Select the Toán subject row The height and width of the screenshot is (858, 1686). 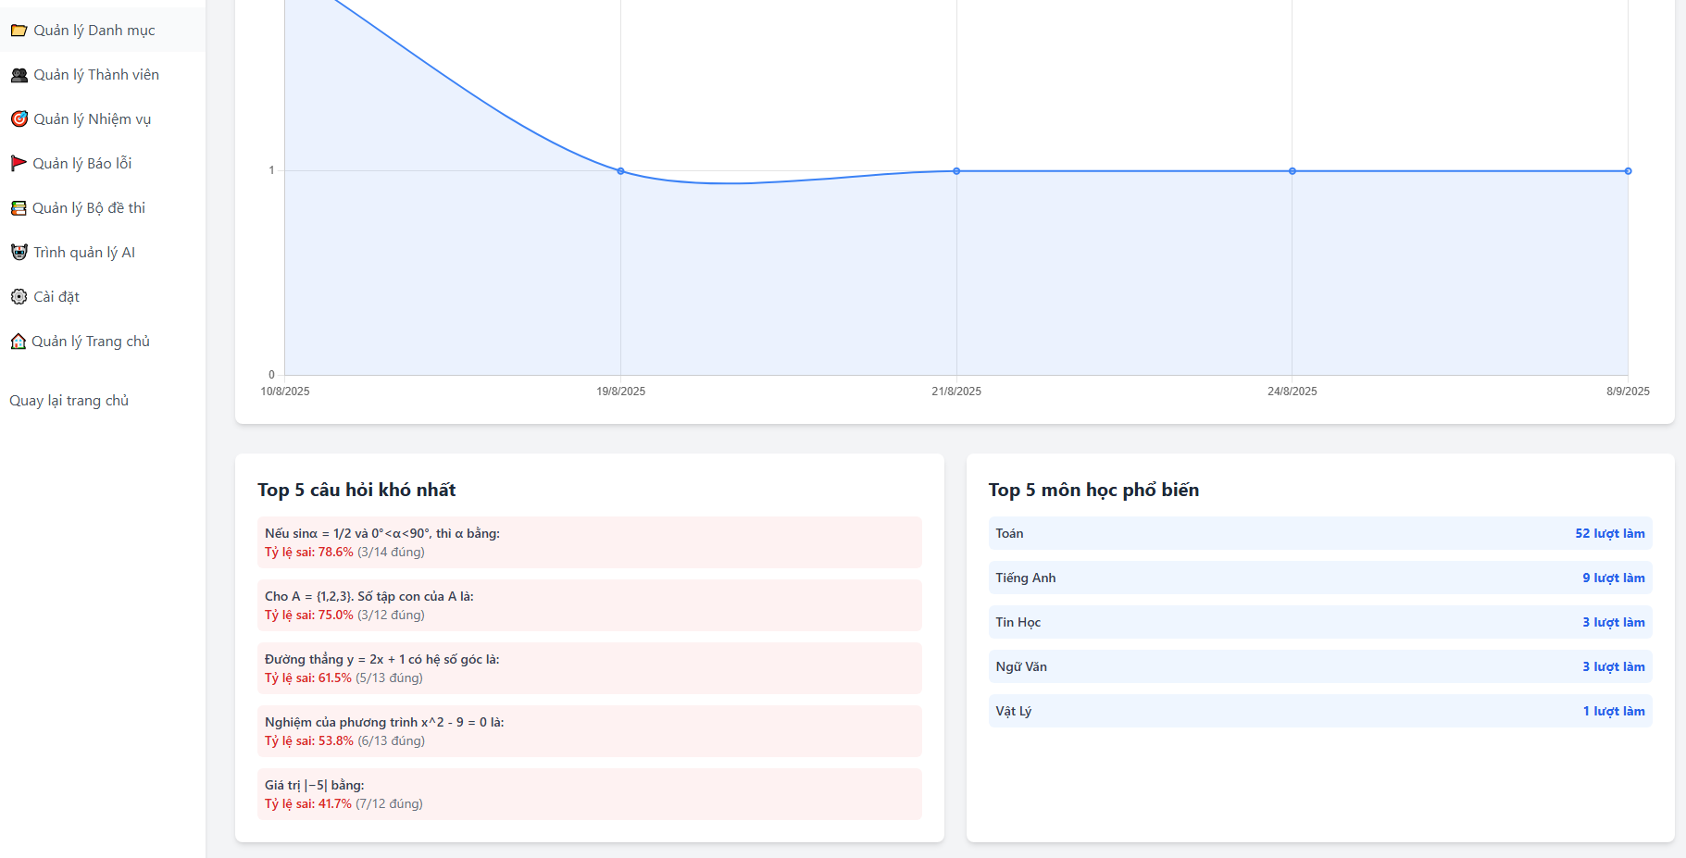click(1319, 534)
